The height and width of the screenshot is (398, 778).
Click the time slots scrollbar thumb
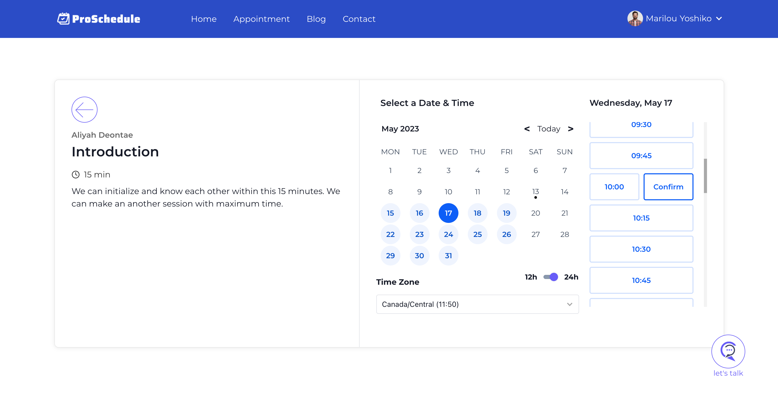(x=705, y=176)
